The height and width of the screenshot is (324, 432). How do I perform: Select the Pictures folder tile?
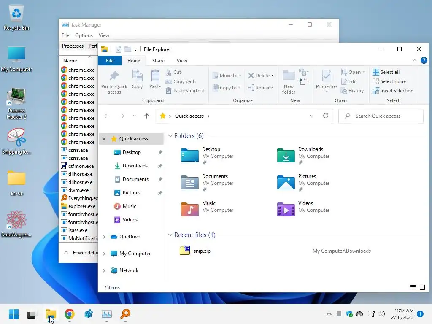click(303, 183)
